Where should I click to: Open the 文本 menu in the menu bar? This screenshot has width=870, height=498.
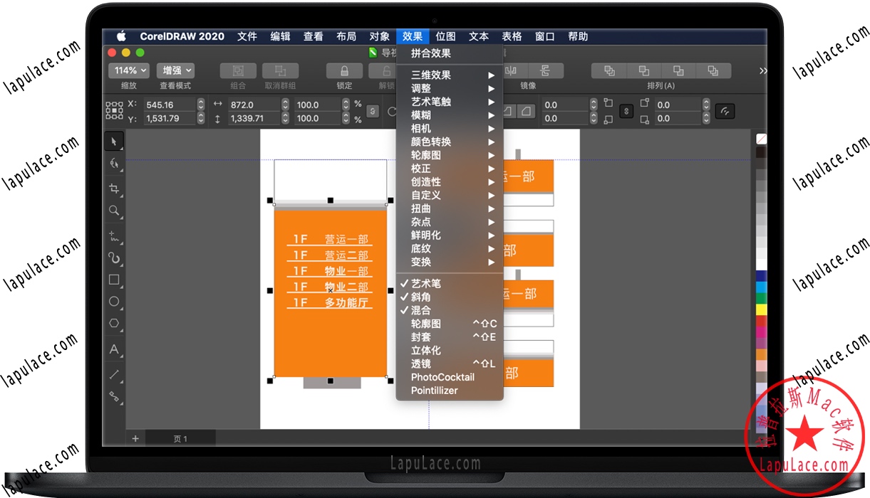pos(478,36)
